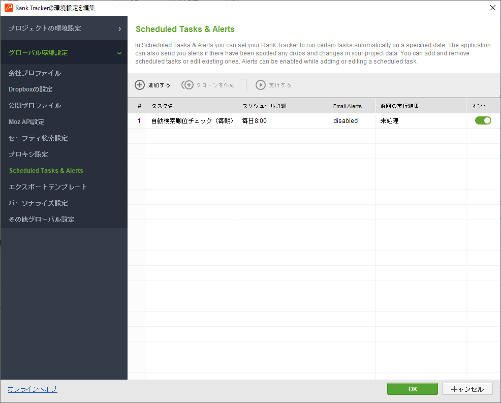501x403 pixels.
Task: Click the green OK button
Action: (x=412, y=389)
